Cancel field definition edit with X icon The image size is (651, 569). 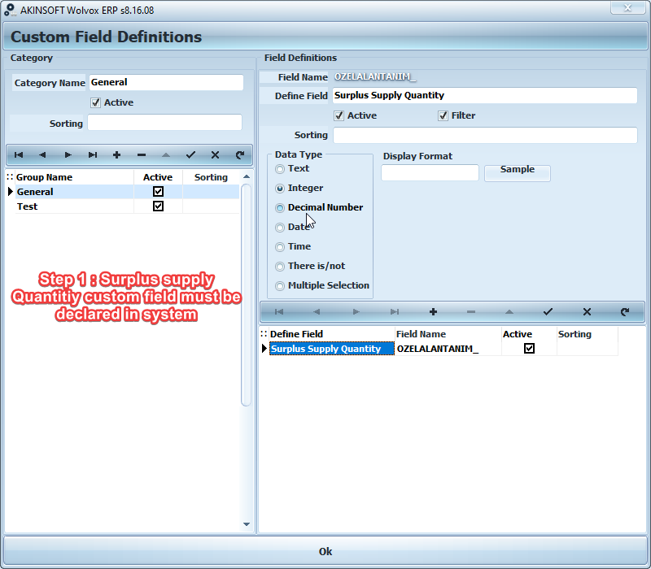coord(587,312)
